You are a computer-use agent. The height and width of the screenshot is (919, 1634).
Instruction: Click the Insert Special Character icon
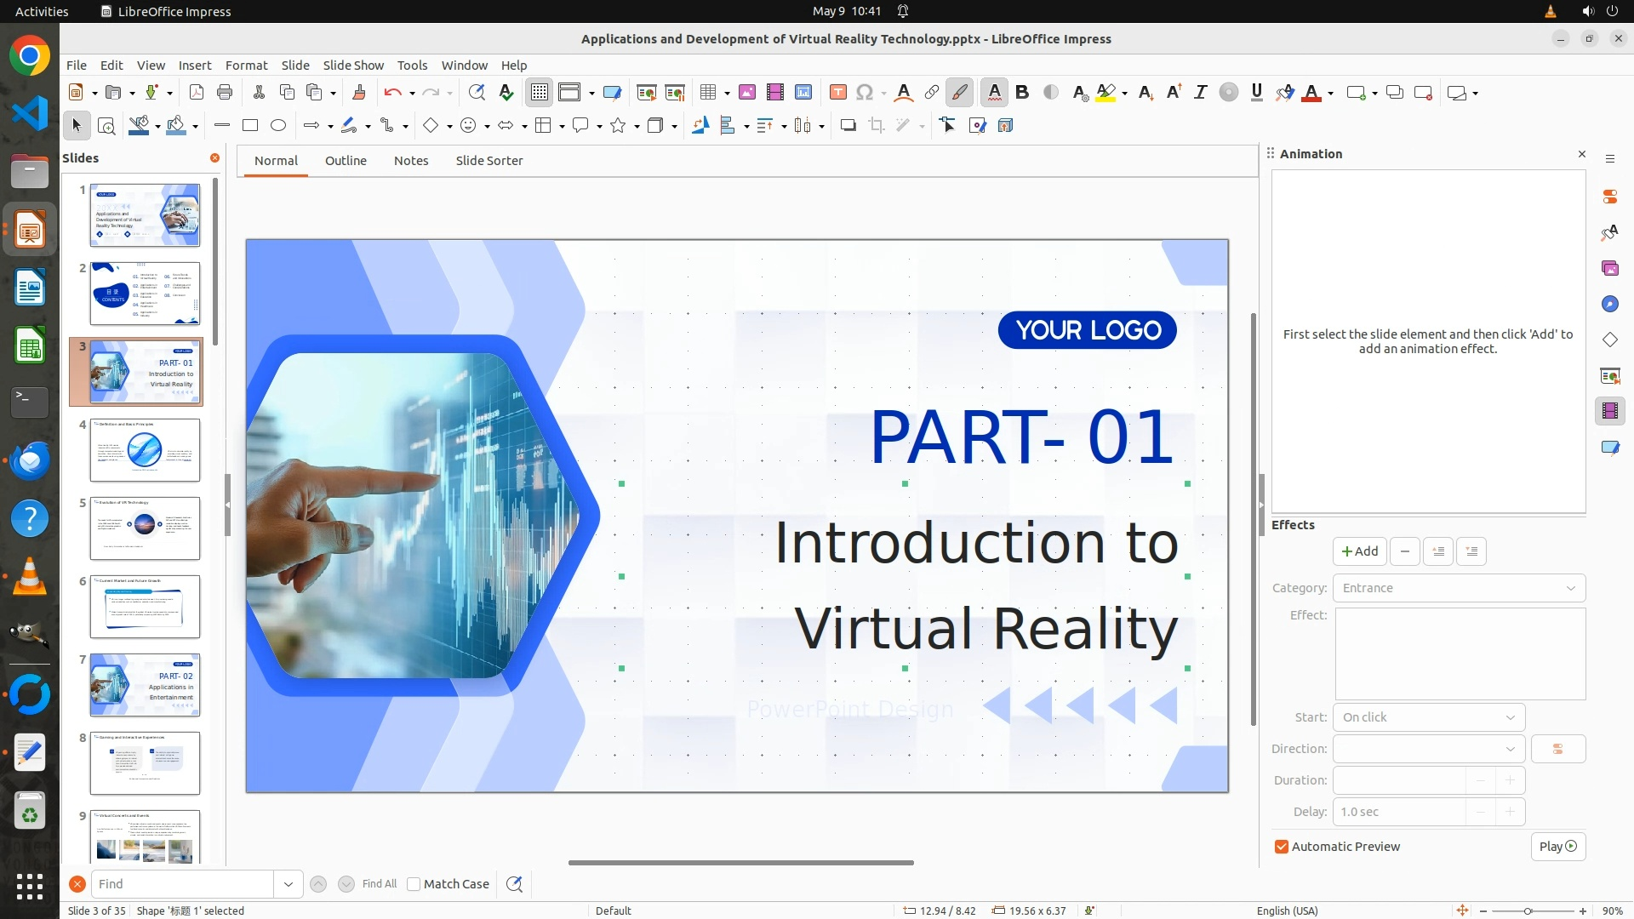point(865,93)
